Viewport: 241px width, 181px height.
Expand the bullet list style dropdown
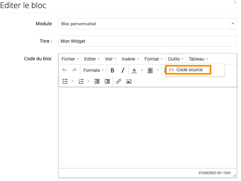[x=73, y=81]
